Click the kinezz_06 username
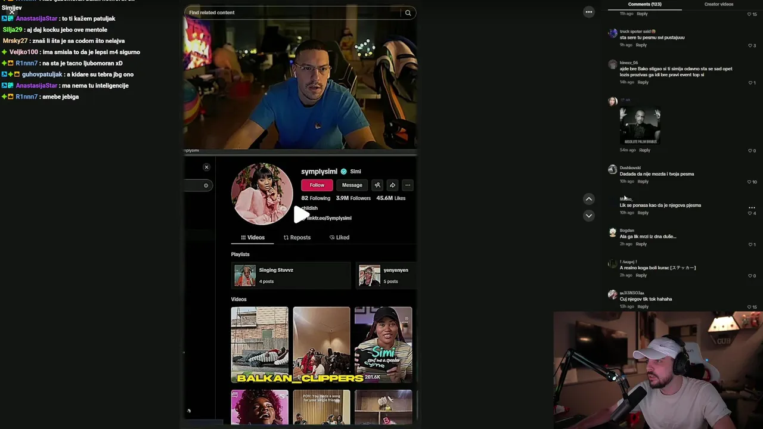This screenshot has height=429, width=763. pos(628,63)
